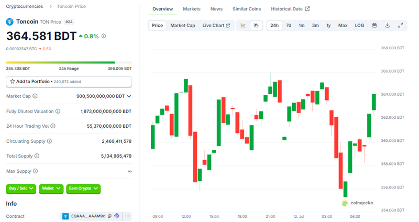Expand Market Cap details chevron
This screenshot has width=419, height=222.
point(129,96)
